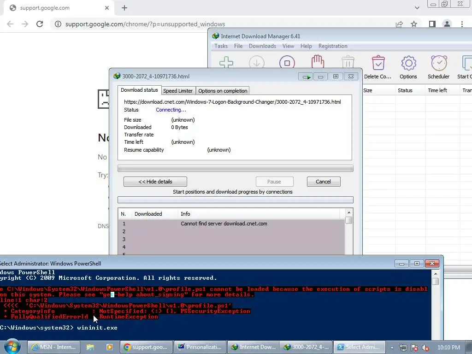Switch to Download status tab
This screenshot has width=472, height=354.
click(139, 90)
